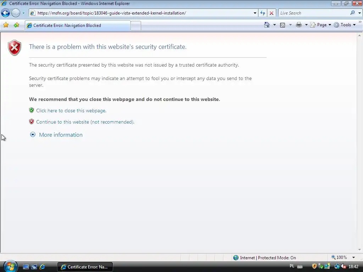Click the red Stop loading icon
This screenshot has width=363, height=272.
(x=271, y=13)
